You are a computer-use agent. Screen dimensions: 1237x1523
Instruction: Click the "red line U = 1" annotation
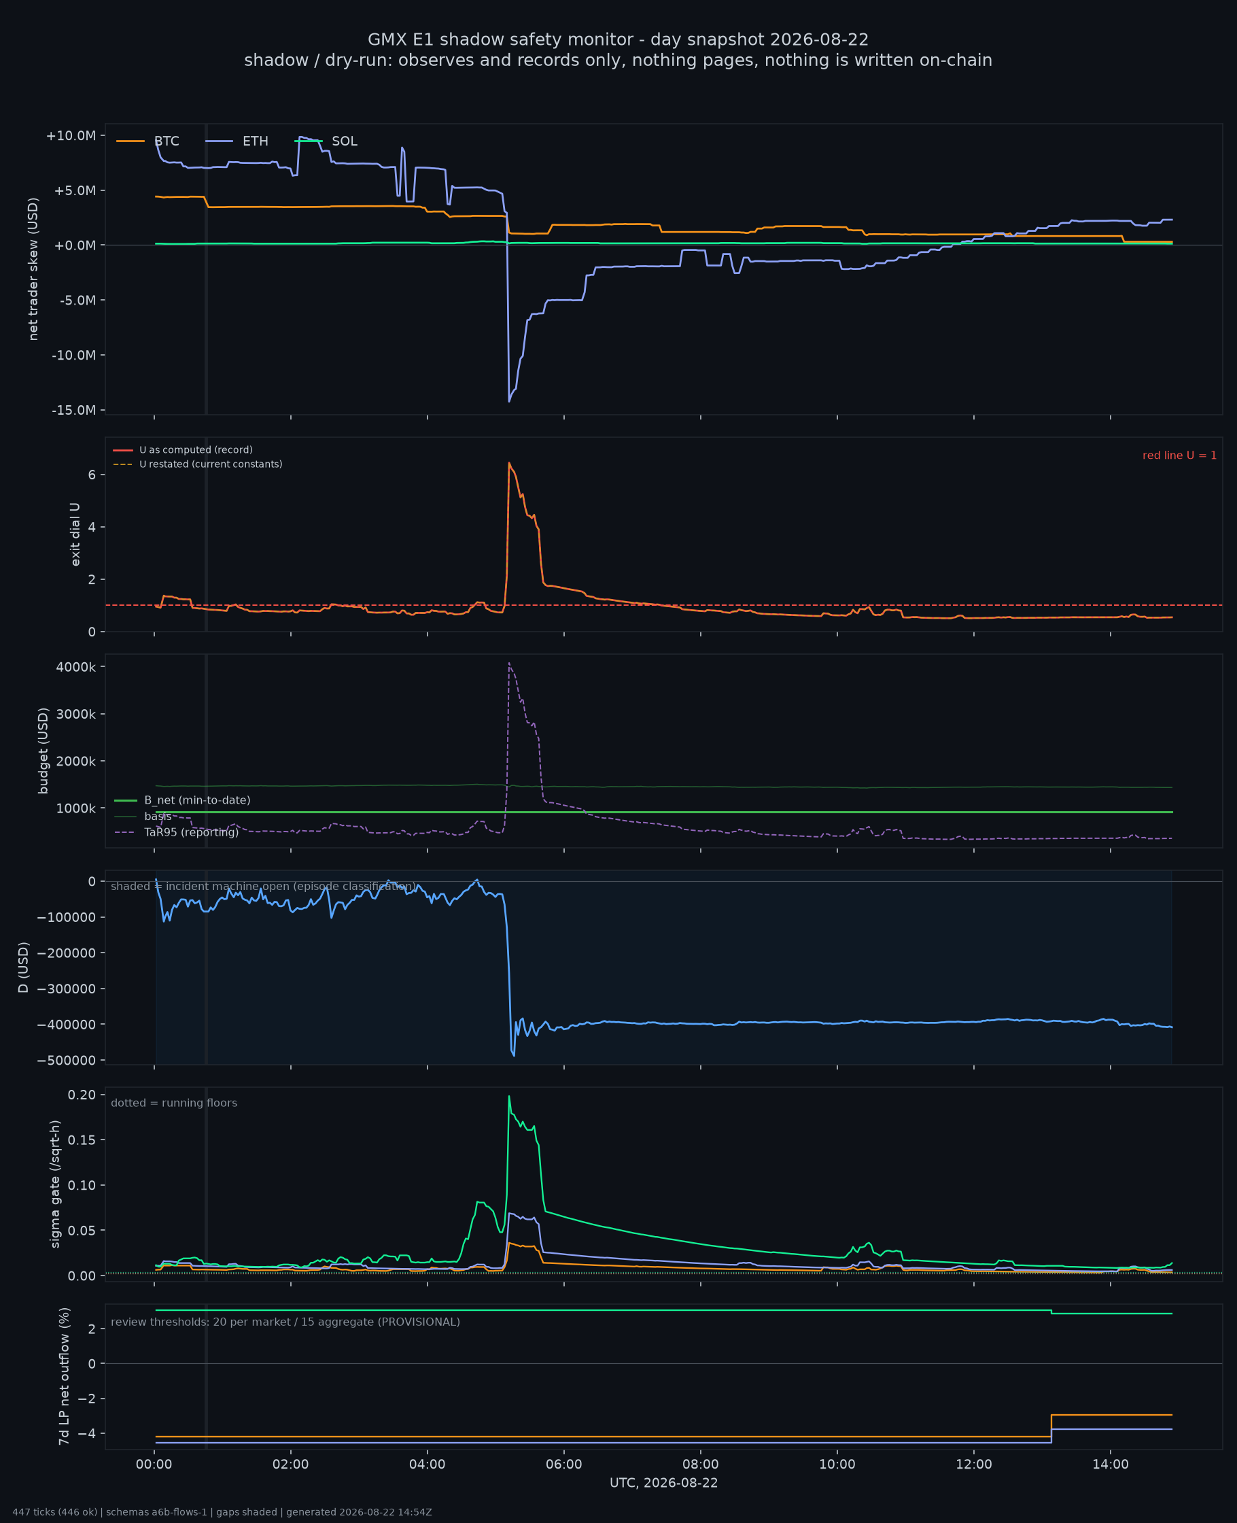coord(1179,456)
